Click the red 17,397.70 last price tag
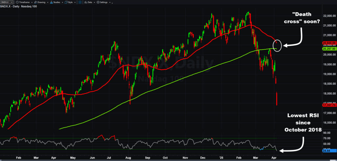Viewport: 337px width, 161px height. coord(329,105)
